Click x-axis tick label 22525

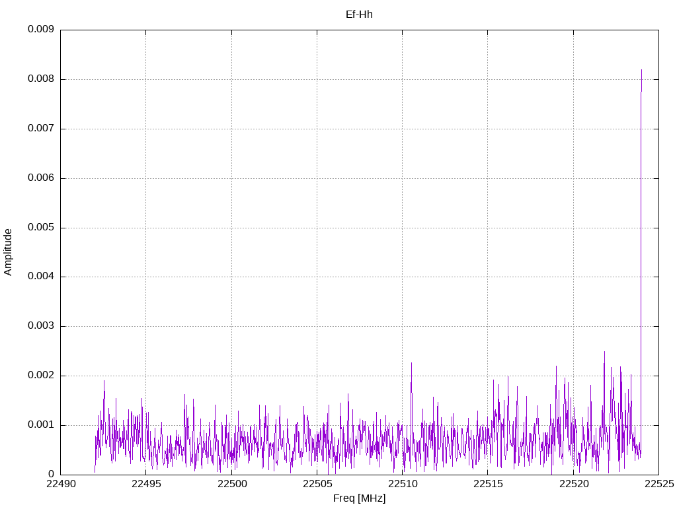coord(659,484)
